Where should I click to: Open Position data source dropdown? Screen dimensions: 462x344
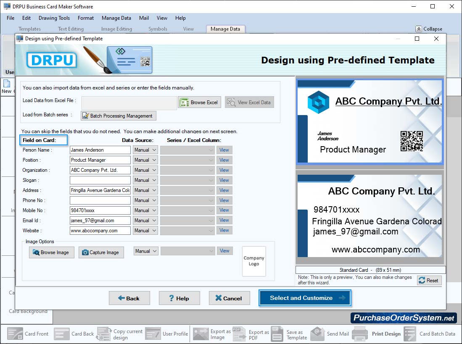[x=145, y=160]
